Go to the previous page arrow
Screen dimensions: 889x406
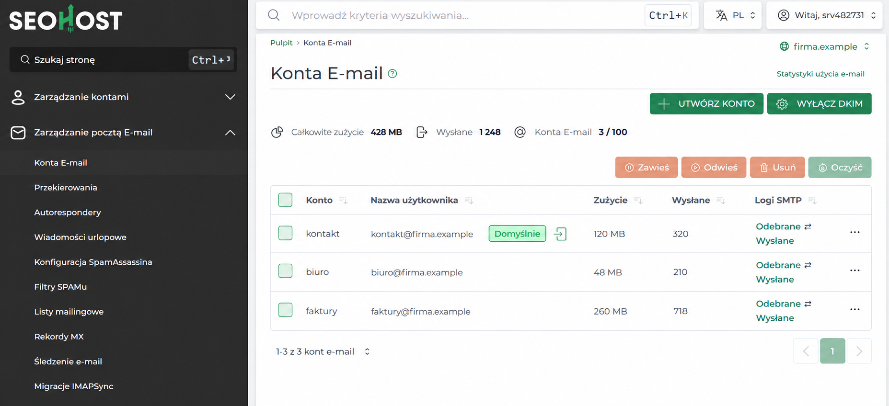pos(806,351)
